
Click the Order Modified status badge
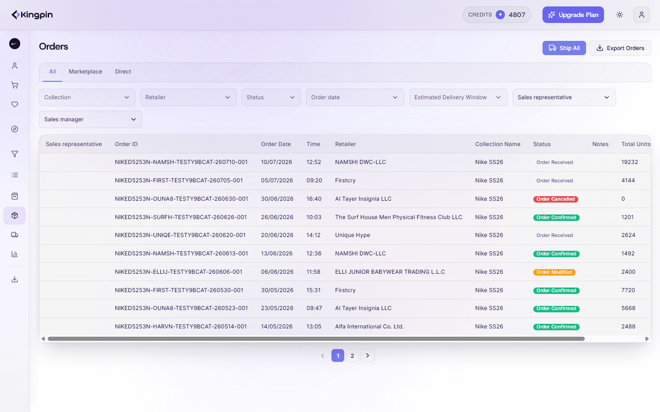point(554,272)
